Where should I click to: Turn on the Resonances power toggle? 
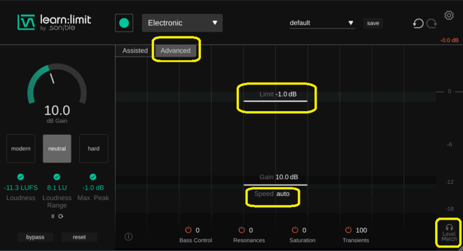point(242,230)
